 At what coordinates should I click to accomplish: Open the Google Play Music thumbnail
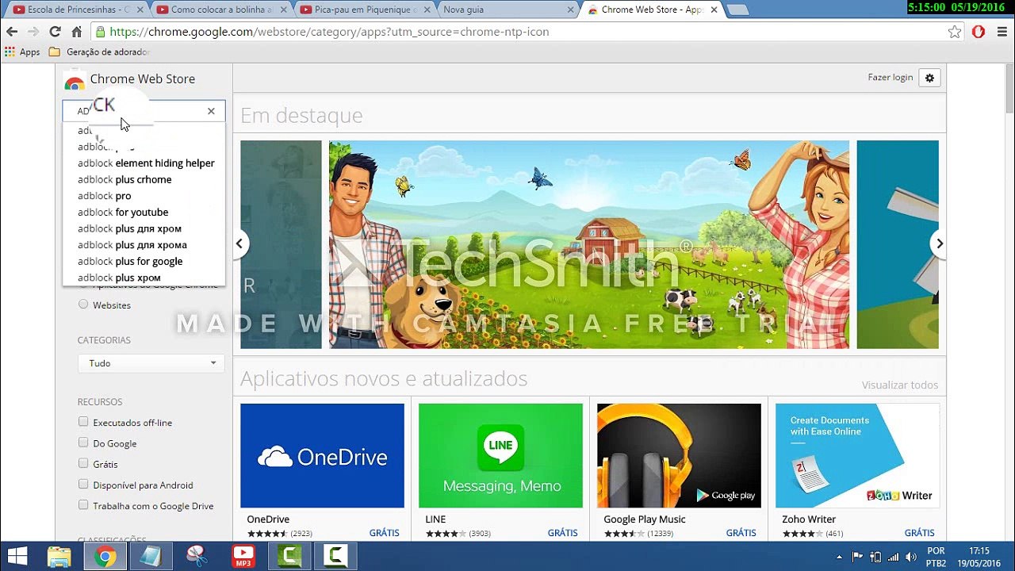click(679, 455)
